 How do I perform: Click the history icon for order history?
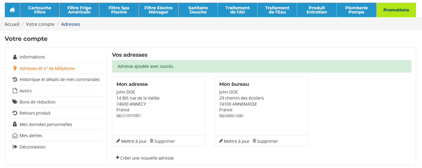coord(15,79)
